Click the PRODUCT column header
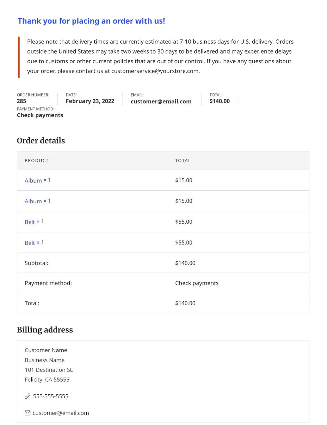This screenshot has height=425, width=327. [x=37, y=160]
